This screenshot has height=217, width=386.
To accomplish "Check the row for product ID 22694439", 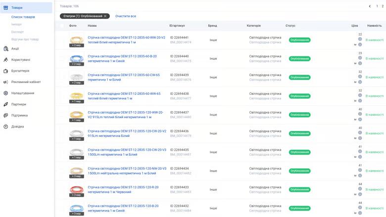I will 62,78.
